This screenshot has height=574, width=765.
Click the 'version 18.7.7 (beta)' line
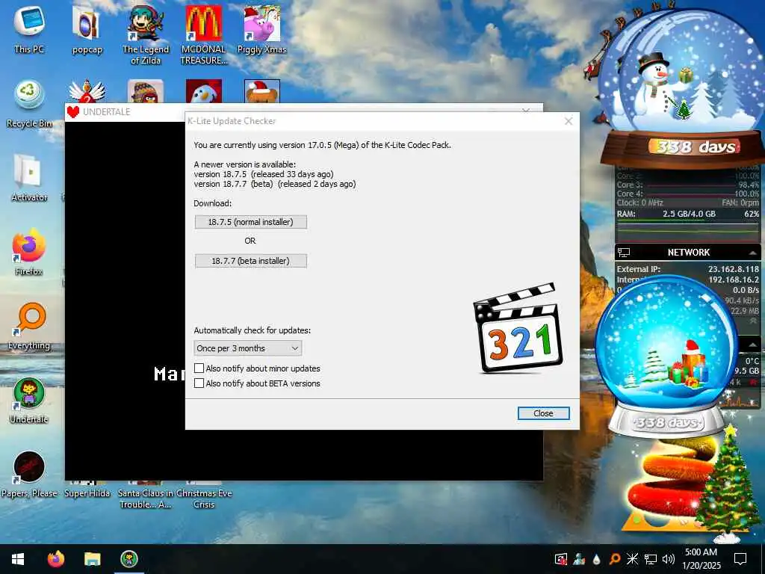tap(275, 184)
